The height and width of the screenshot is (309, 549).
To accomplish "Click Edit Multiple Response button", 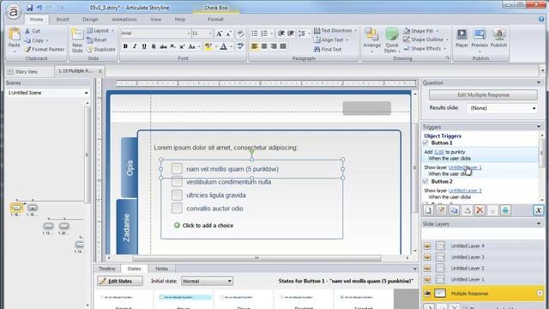I will [483, 95].
